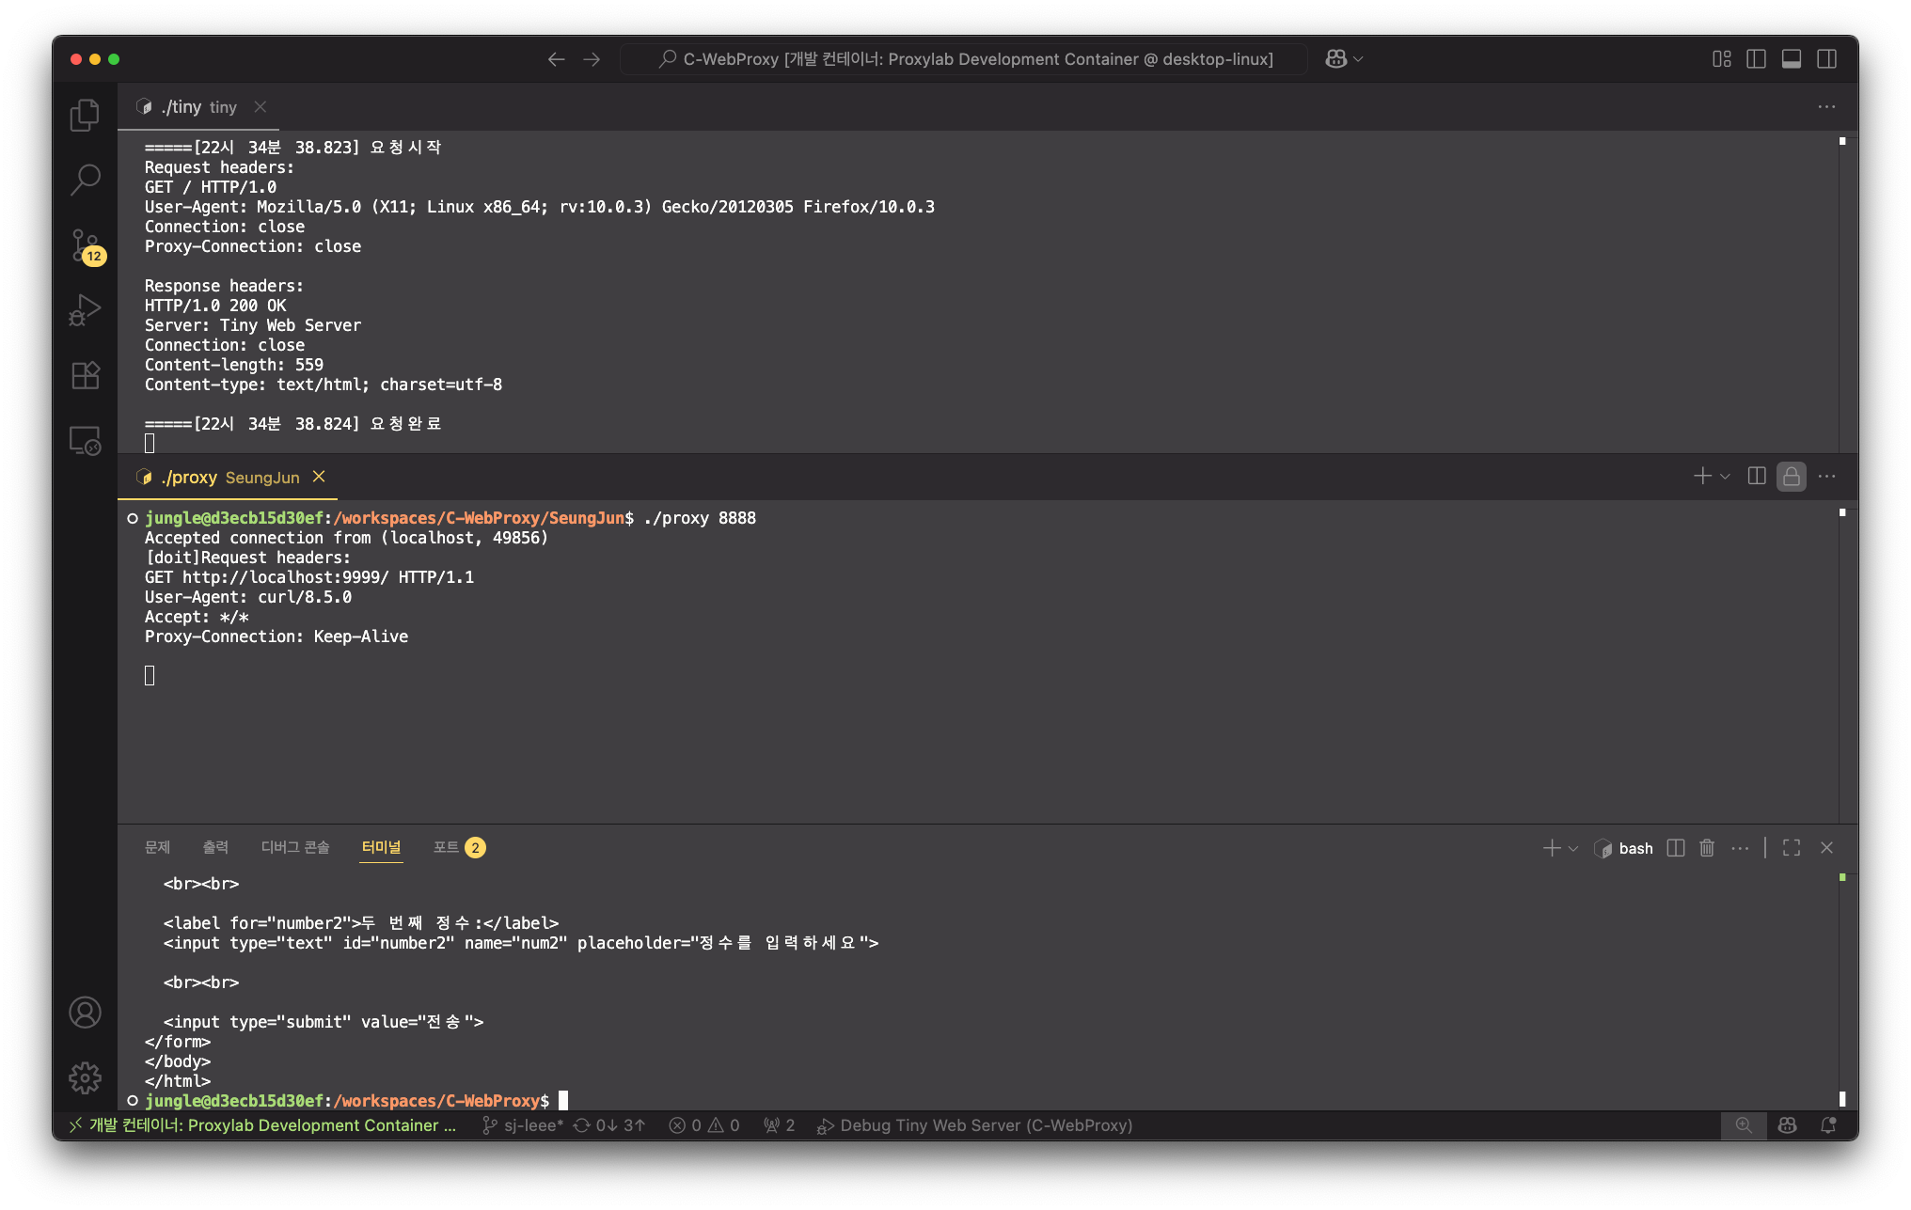Open the Explorer view in activity bar
Viewport: 1911px width, 1210px height.
[85, 115]
